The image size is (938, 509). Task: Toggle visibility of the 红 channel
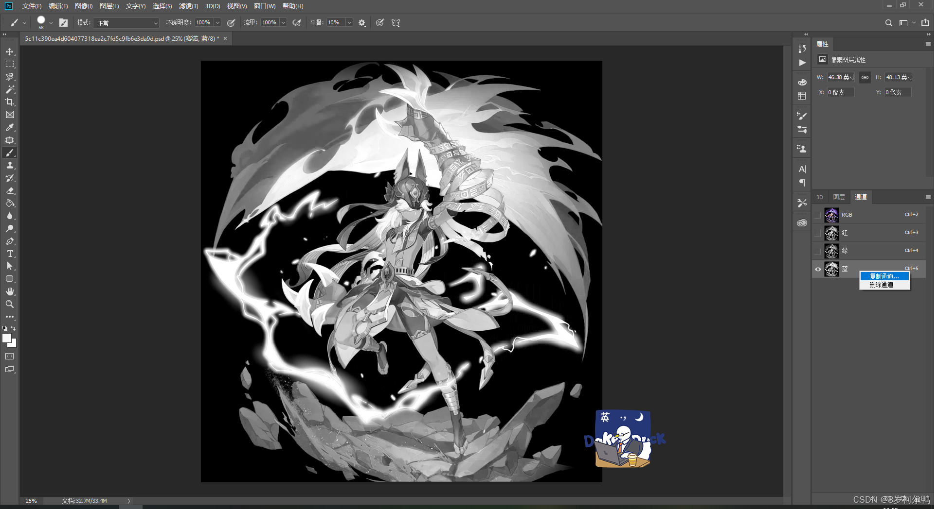[818, 233]
